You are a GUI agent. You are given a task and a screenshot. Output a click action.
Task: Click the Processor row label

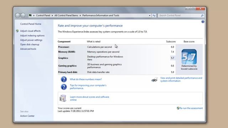[x=64, y=47]
